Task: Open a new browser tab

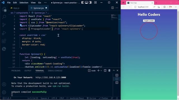Action: [156, 3]
